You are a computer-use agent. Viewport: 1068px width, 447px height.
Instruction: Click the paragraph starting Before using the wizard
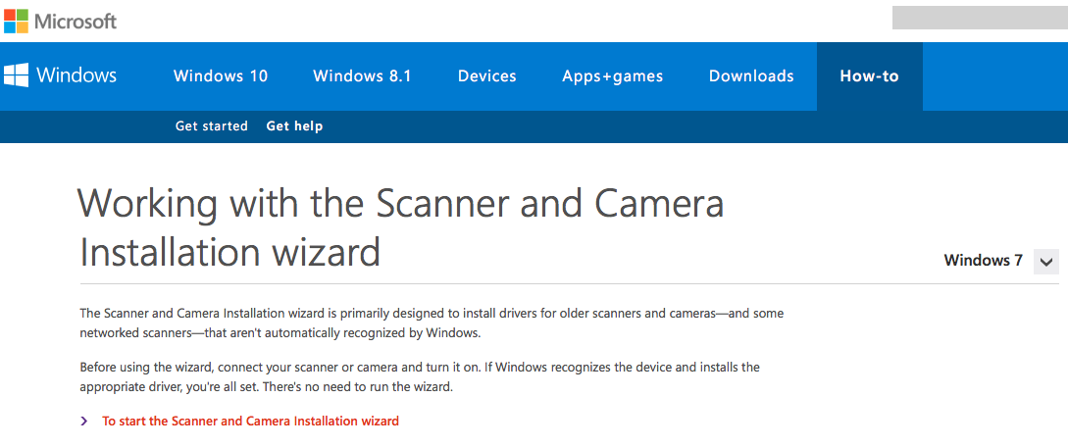(419, 376)
